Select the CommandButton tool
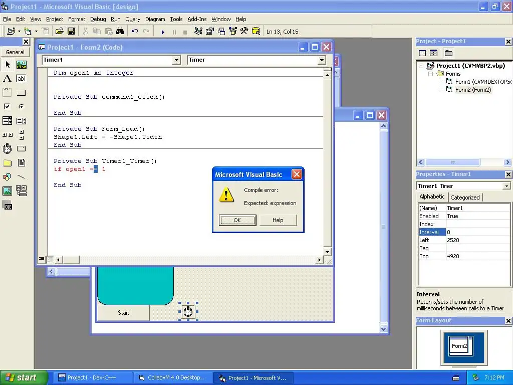 (x=21, y=93)
